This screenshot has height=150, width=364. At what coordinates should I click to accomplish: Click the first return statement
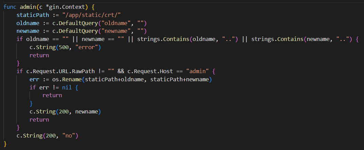click(39, 56)
